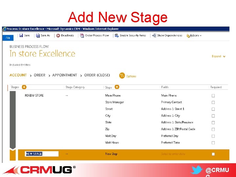Click the gray REVIEW STORE stage bar
The height and width of the screenshot is (177, 236).
13,120
